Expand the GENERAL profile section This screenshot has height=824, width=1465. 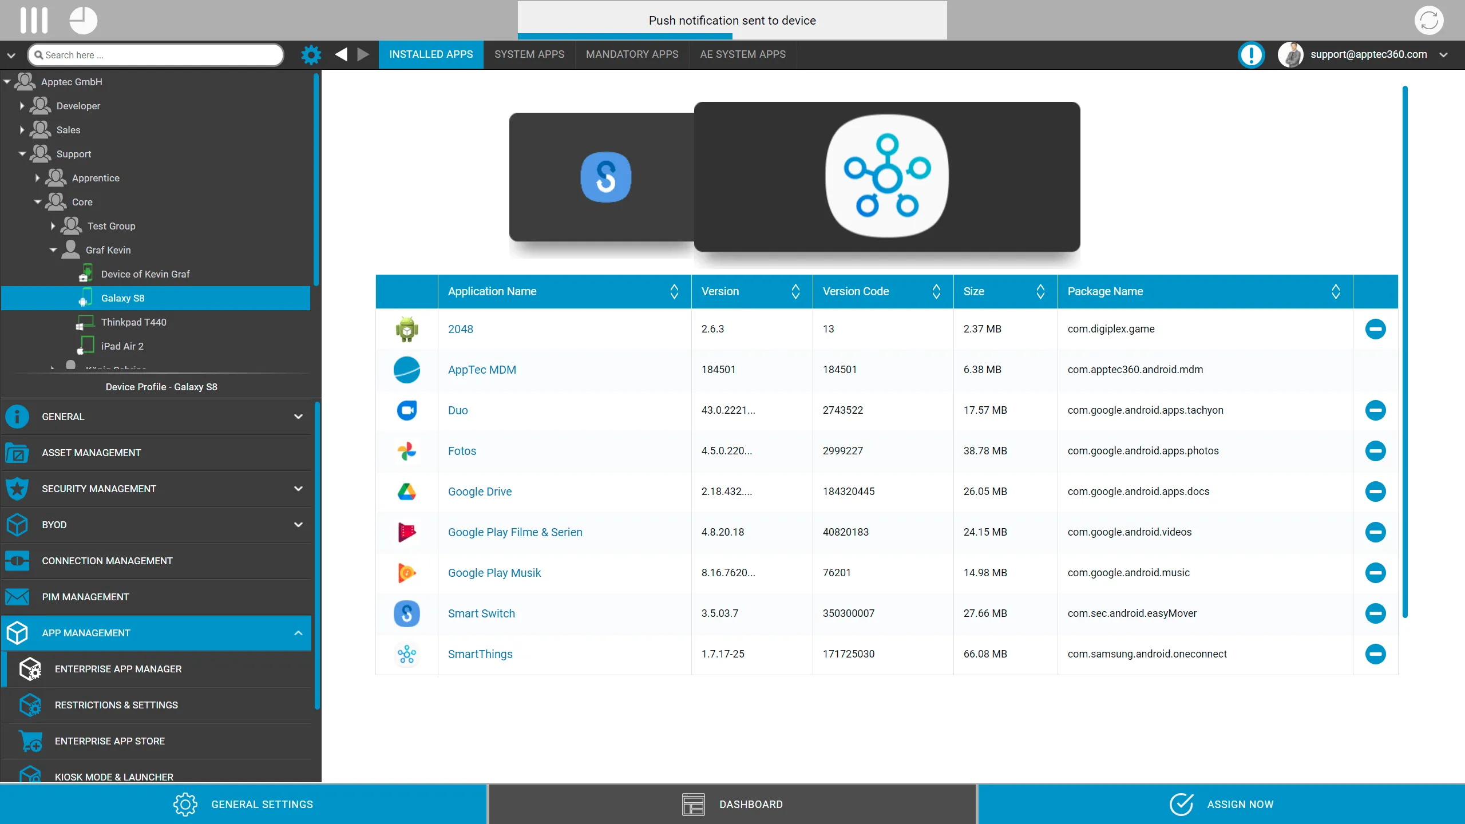pos(298,417)
